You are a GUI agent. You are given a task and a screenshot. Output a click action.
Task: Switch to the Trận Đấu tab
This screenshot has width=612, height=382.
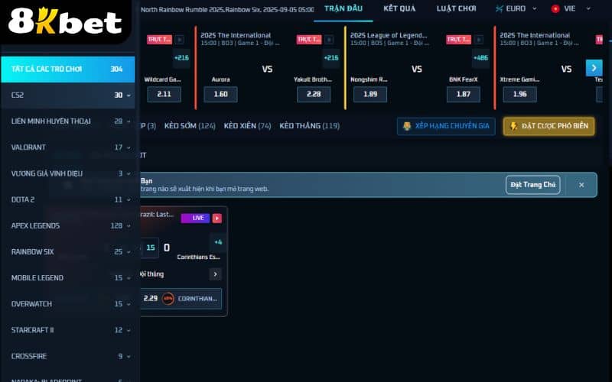[x=343, y=8]
